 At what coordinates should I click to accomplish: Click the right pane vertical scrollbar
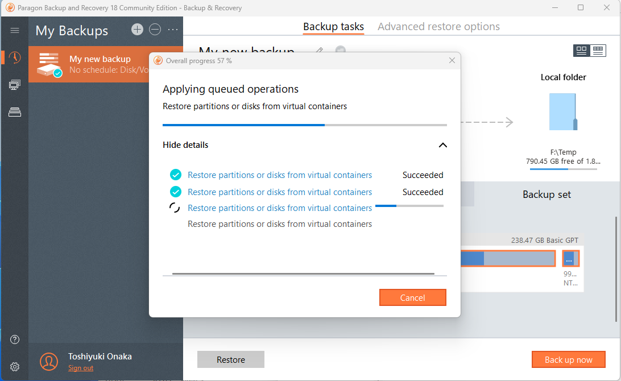pos(616,270)
